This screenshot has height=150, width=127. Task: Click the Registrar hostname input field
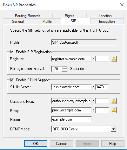click(x=71, y=59)
